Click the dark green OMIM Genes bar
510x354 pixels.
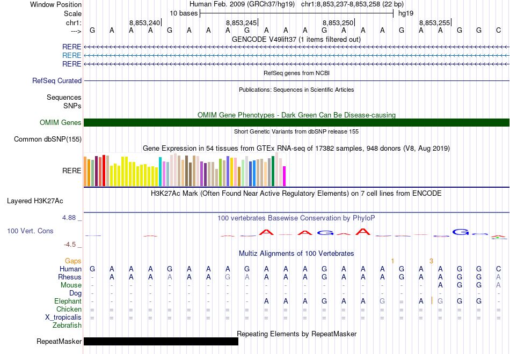(x=296, y=122)
